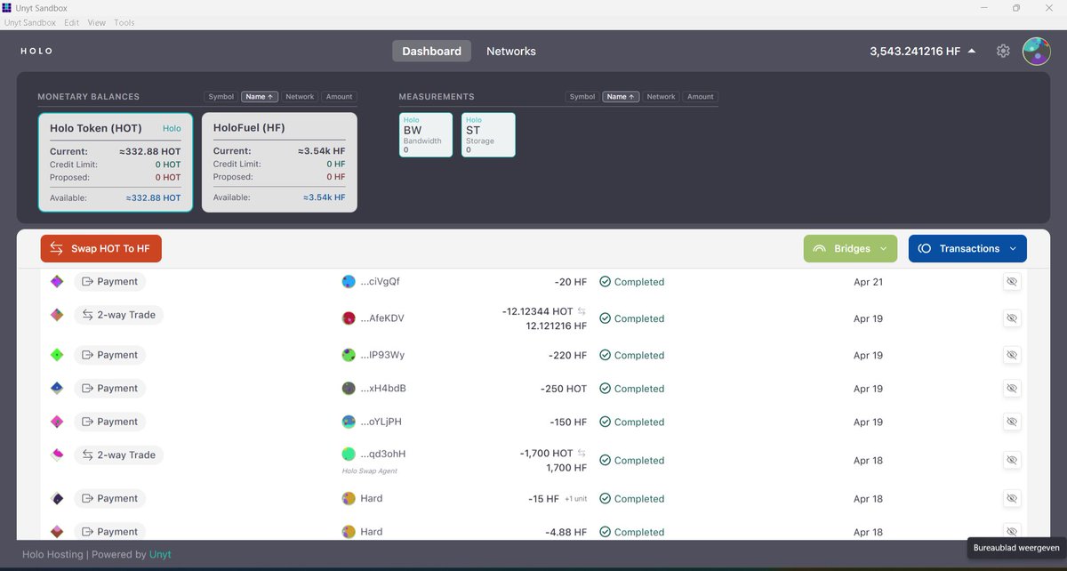The height and width of the screenshot is (571, 1067).
Task: Click the 2-way Trade label for ...AfeKDV
Action: (119, 315)
